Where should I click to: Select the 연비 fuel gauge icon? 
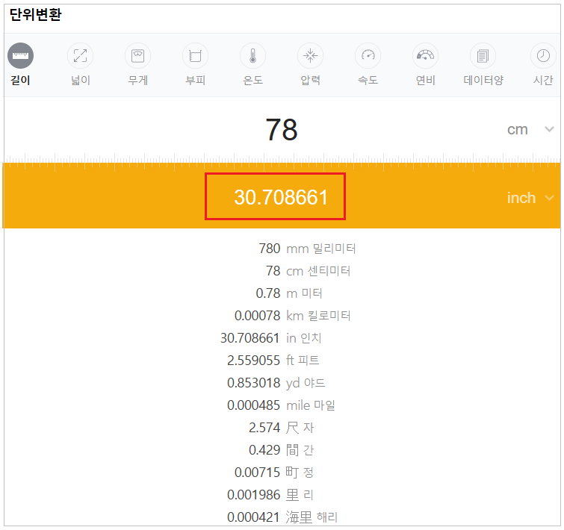(426, 56)
